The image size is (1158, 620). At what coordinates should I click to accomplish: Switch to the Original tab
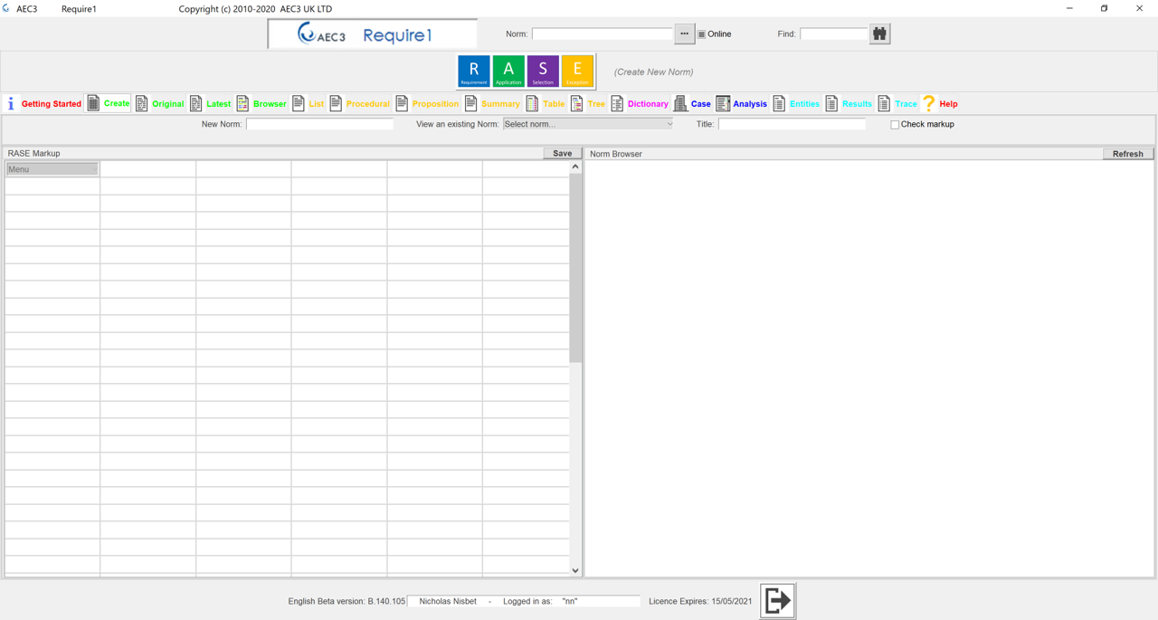168,104
